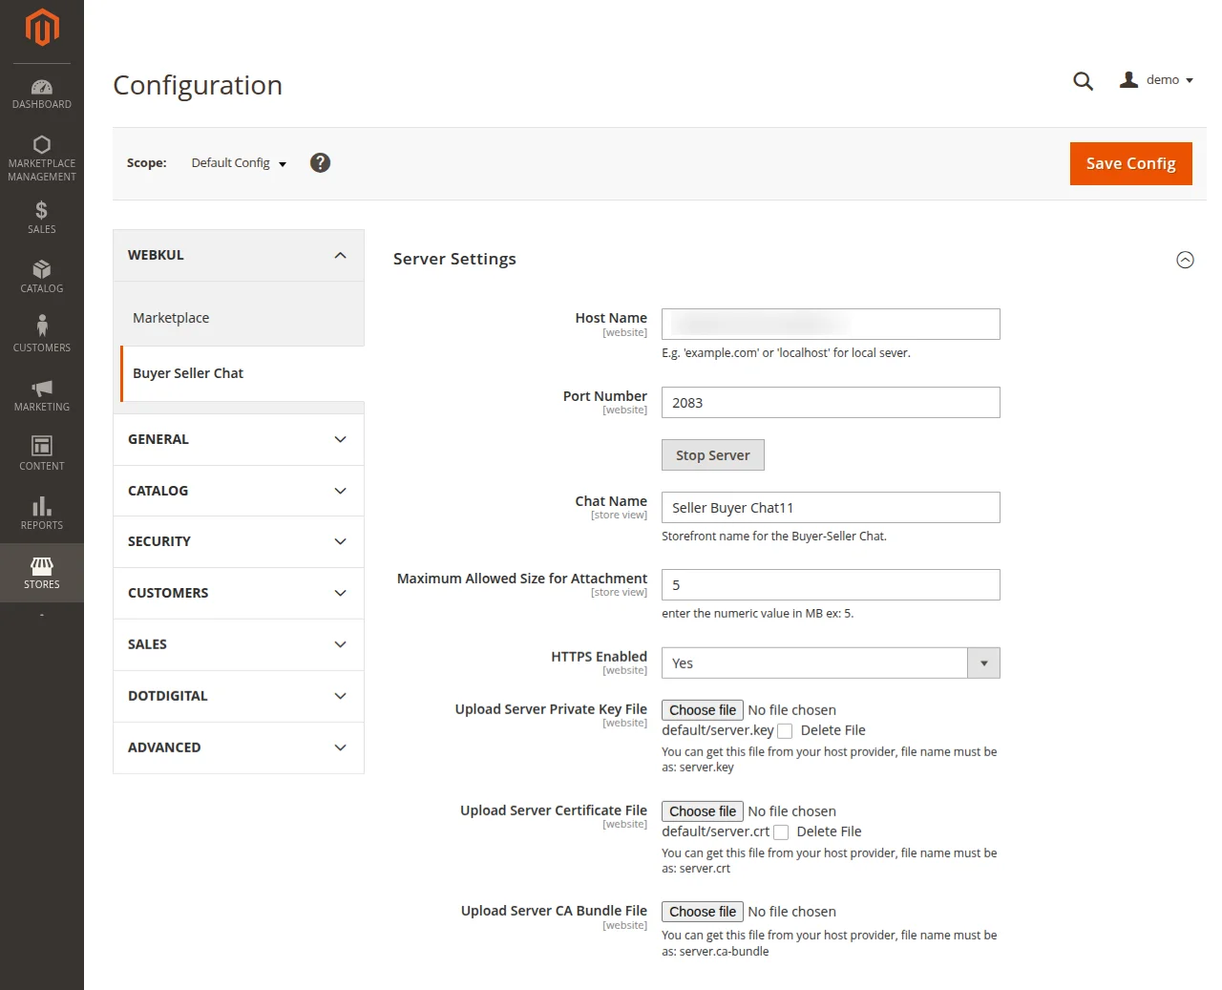Screen dimensions: 1222x990
Task: Open the Reports sidebar icon
Action: (x=41, y=514)
